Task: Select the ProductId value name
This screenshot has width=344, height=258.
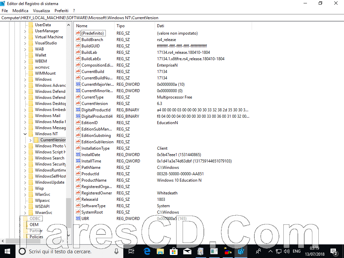Action: coord(90,174)
